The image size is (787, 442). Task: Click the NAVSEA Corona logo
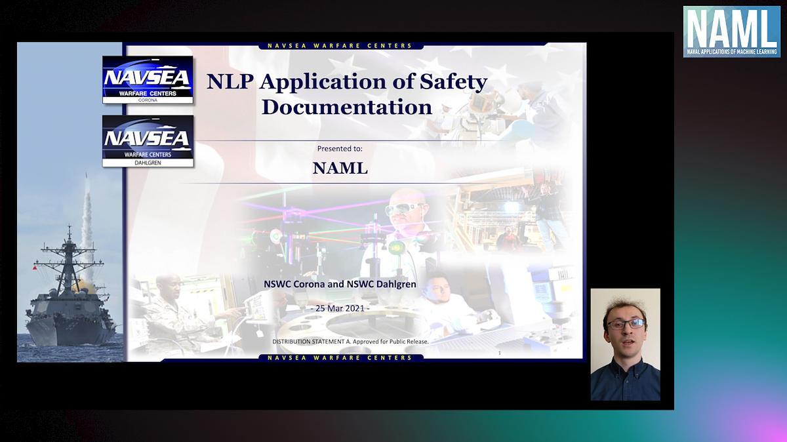click(148, 80)
